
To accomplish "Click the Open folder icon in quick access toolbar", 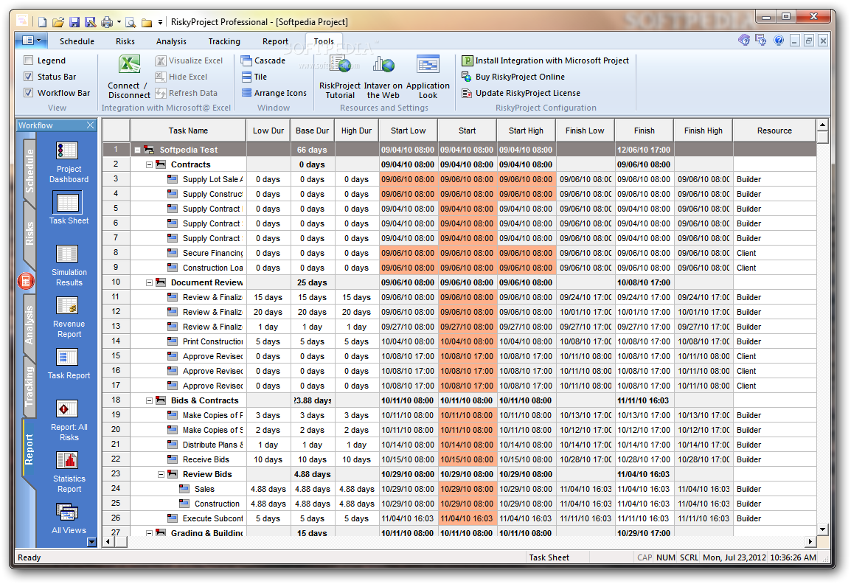I will [x=58, y=22].
